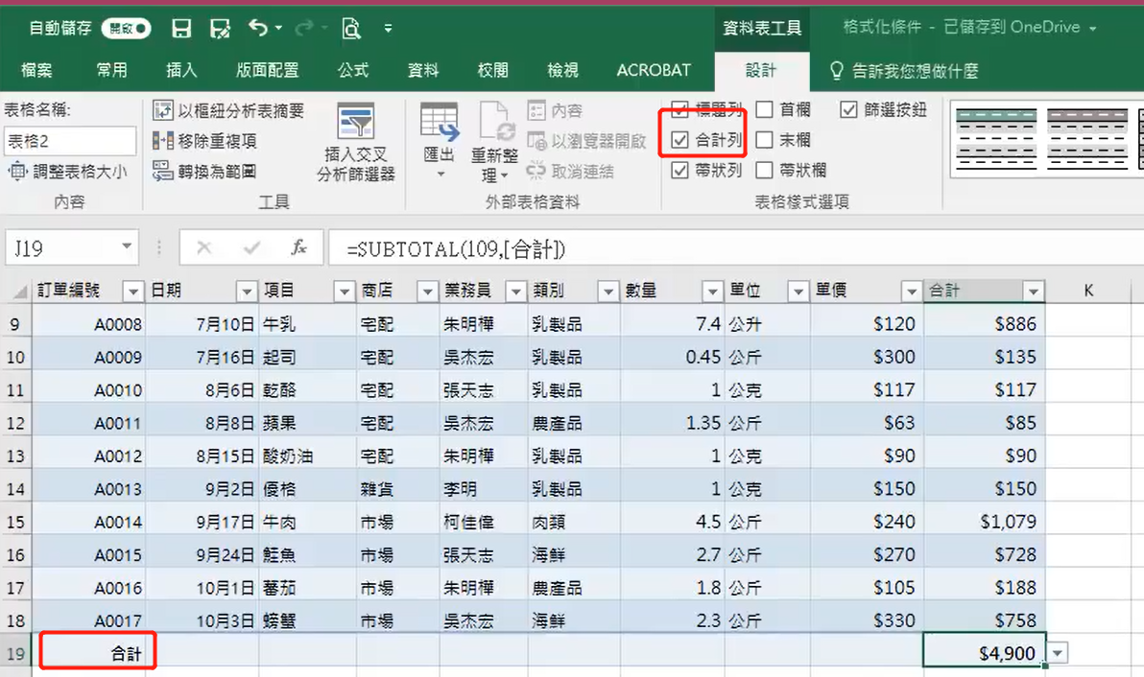Switch to the 公式 ribbon tab
The image size is (1144, 677).
[353, 70]
